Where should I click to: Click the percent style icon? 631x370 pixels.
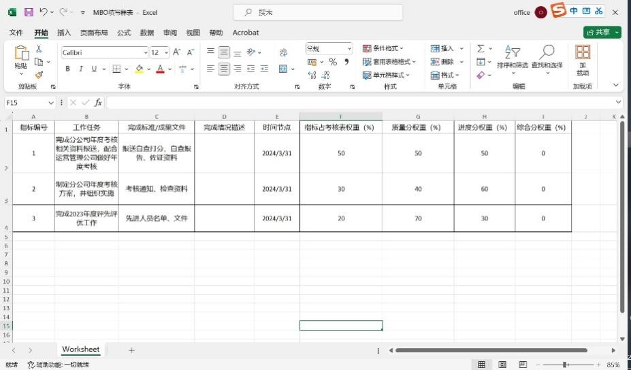(x=333, y=62)
